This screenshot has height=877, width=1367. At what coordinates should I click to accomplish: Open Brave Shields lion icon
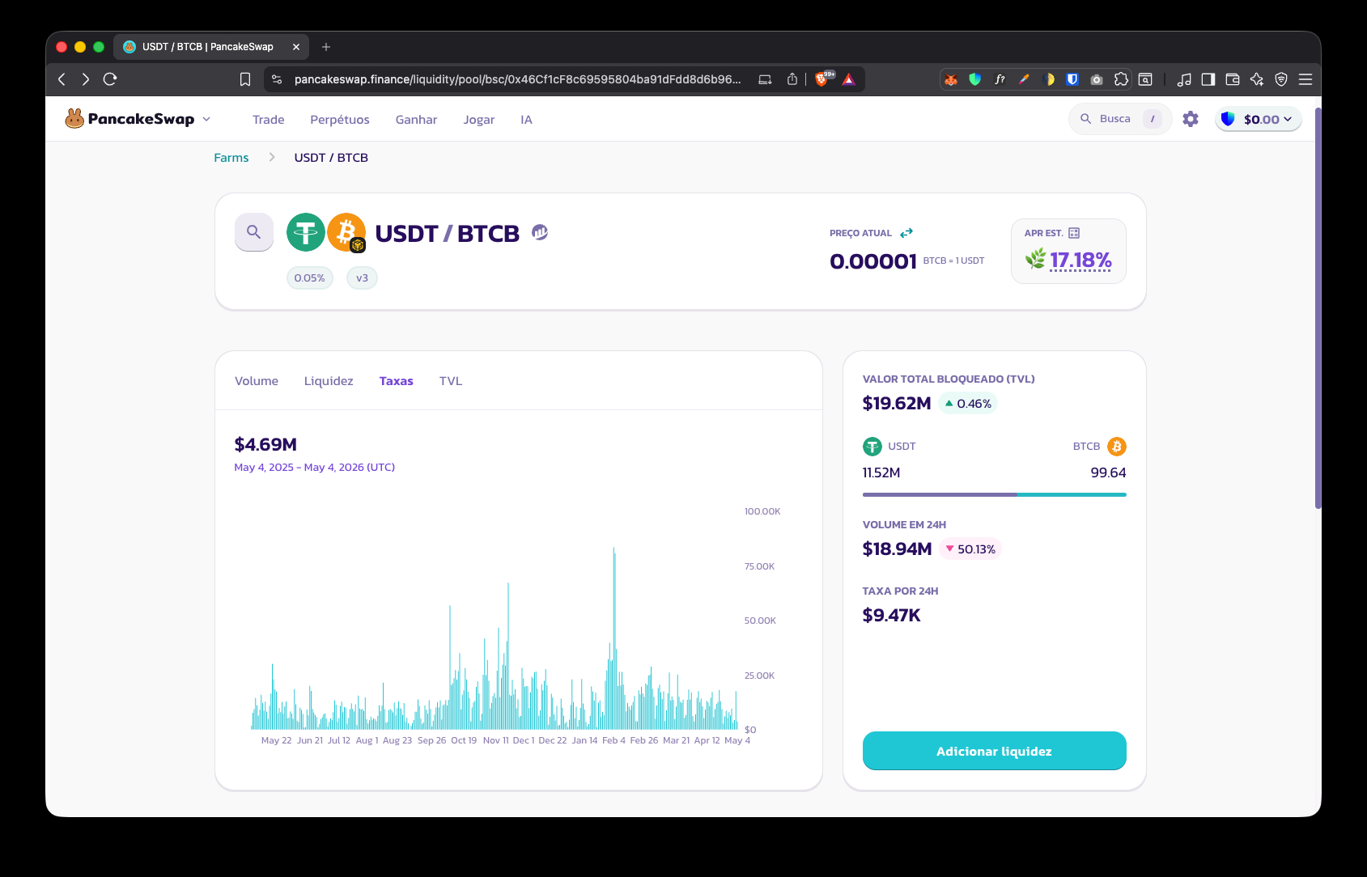tap(824, 78)
